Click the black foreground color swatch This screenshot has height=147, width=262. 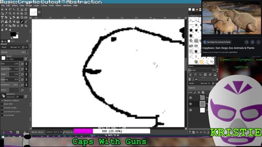(x=13, y=34)
